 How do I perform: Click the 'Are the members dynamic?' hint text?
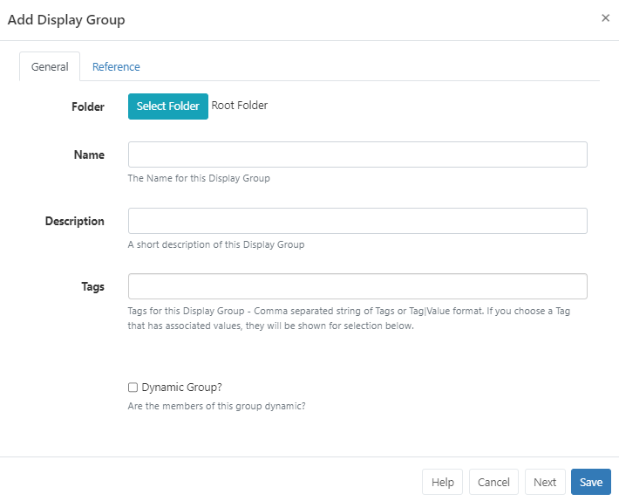tap(216, 406)
